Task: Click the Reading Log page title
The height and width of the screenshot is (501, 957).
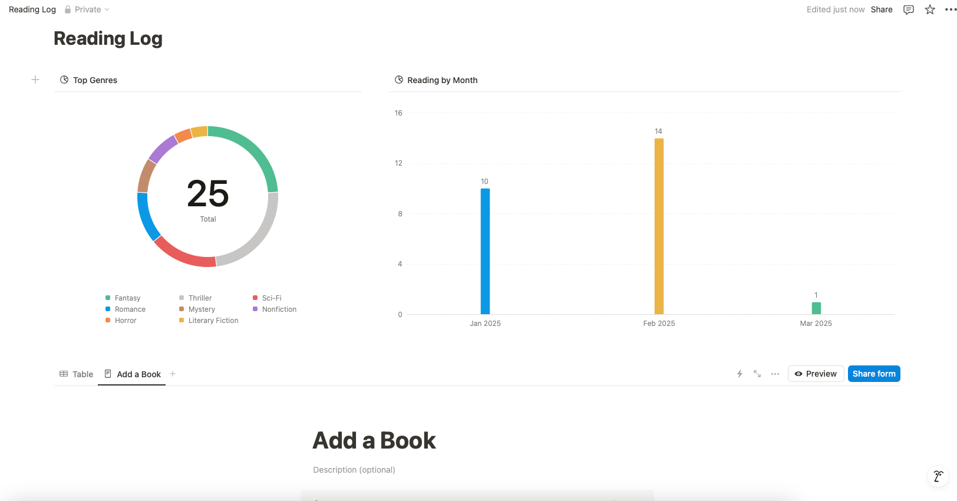Action: point(108,38)
